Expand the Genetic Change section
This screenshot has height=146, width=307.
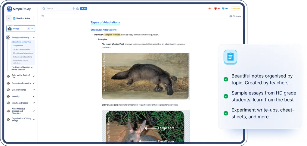tap(34, 90)
